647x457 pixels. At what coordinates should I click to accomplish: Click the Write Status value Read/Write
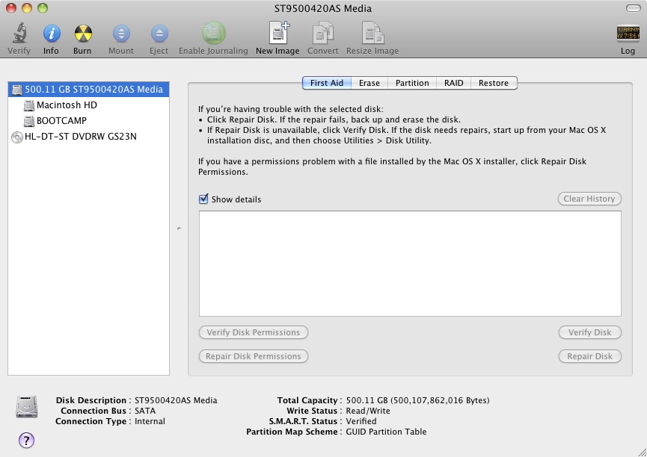click(x=368, y=411)
